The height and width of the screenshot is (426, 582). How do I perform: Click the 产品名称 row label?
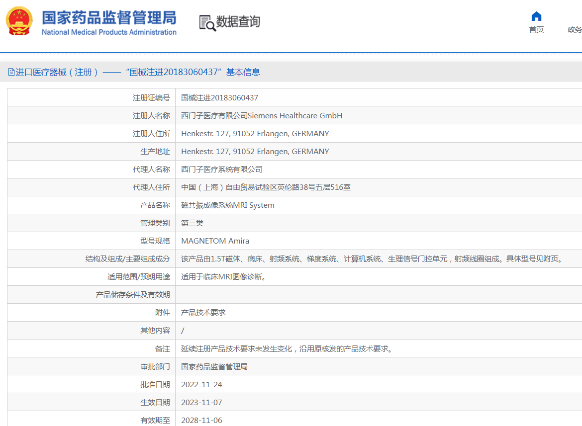point(155,205)
